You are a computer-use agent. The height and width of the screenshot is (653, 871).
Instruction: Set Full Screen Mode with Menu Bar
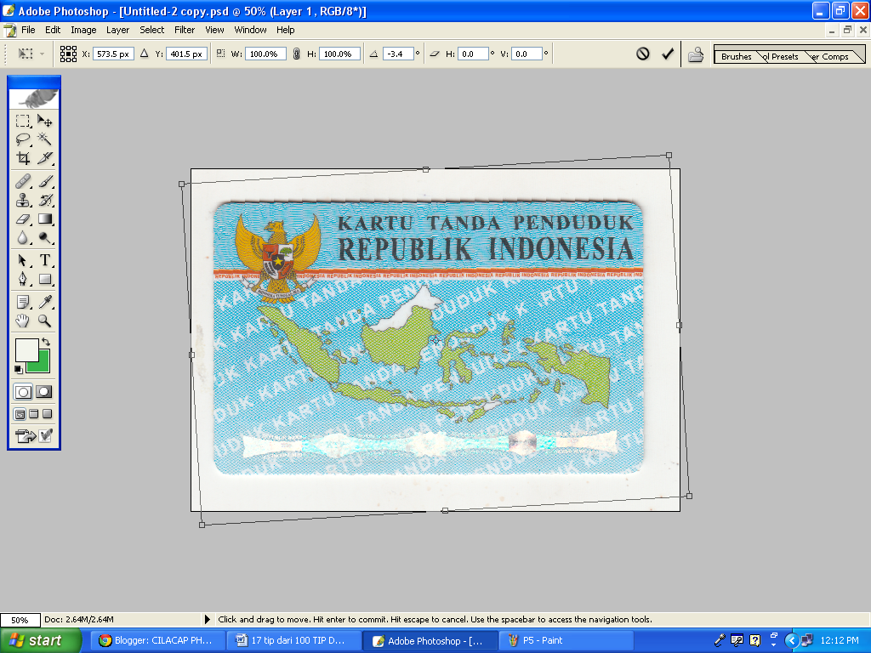(x=34, y=414)
